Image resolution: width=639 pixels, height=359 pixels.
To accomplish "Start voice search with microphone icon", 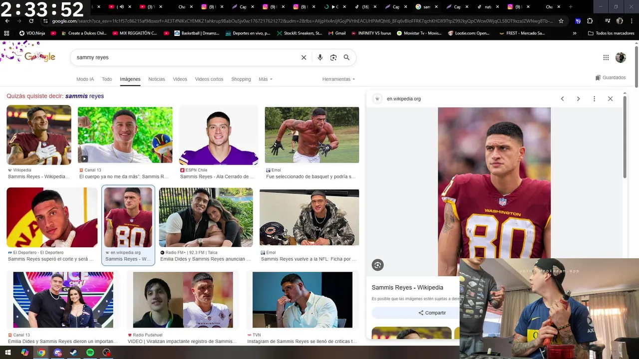I will 320,57.
